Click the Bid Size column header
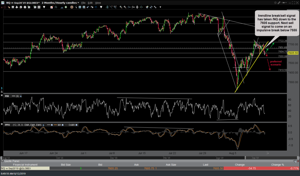The image size is (300, 176). 66,164
